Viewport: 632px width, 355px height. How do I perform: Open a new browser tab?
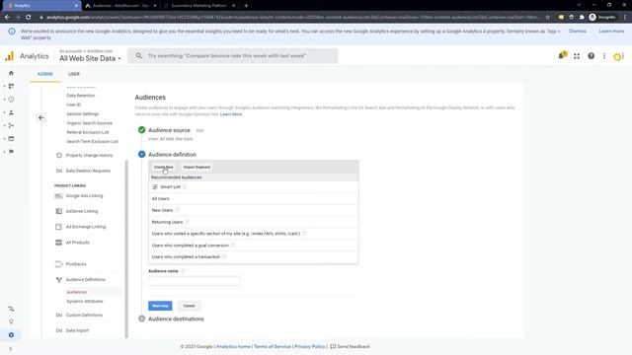click(246, 6)
